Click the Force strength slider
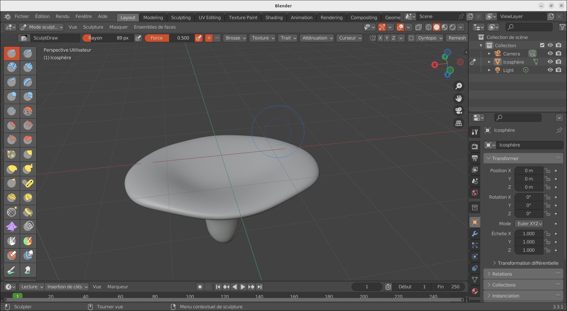 point(170,38)
